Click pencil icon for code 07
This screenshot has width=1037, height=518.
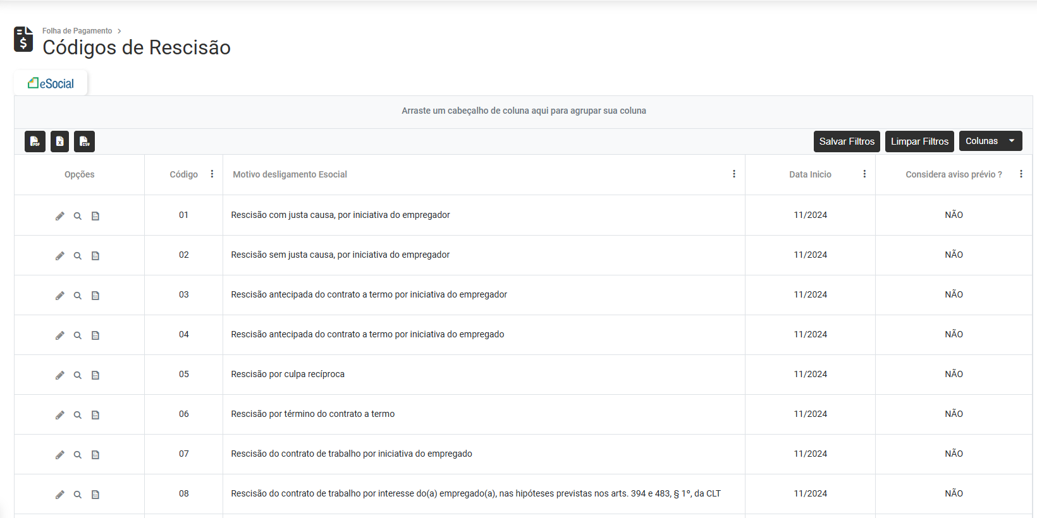pyautogui.click(x=60, y=455)
